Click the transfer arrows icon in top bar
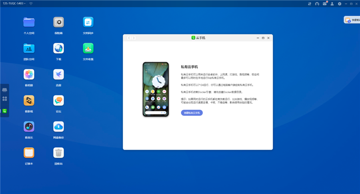 click(x=310, y=4)
